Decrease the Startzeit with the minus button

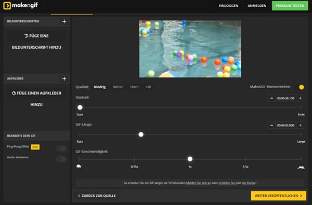[271, 98]
